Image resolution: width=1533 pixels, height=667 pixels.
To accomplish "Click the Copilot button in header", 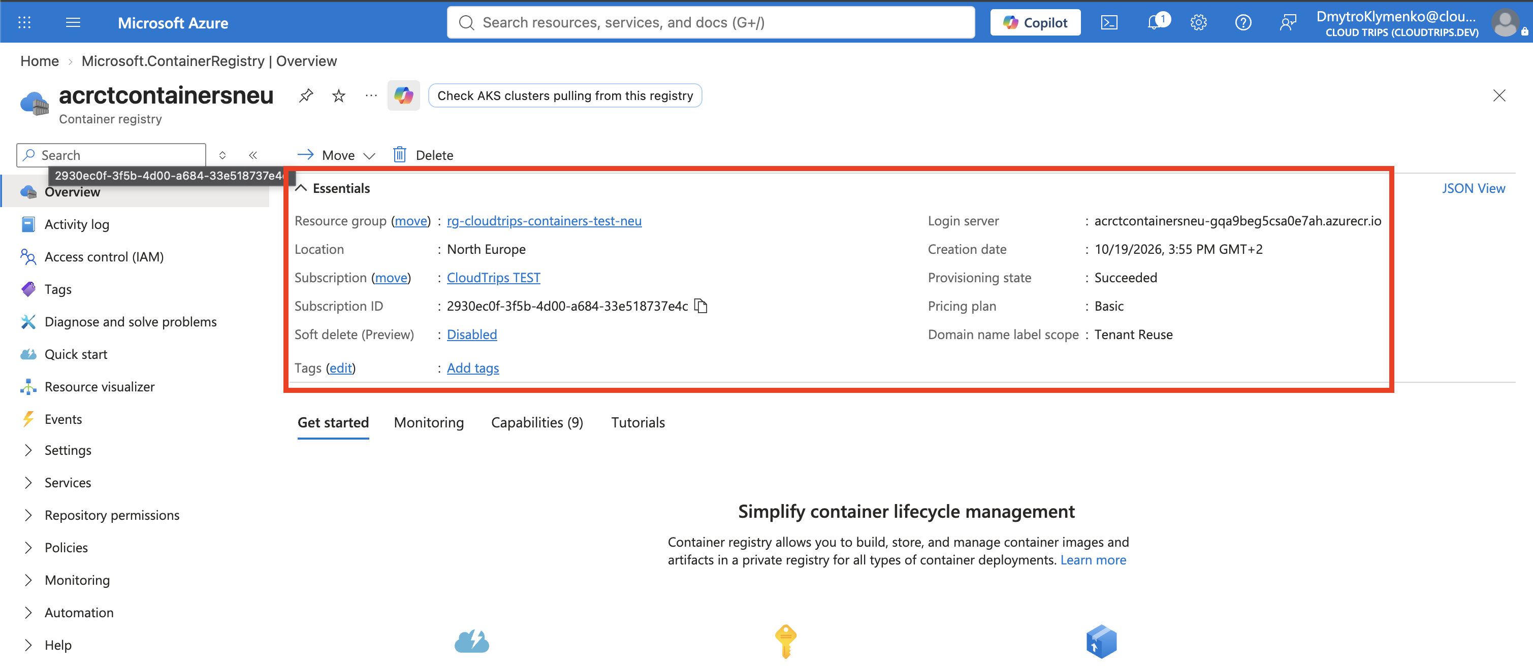I will (x=1036, y=23).
